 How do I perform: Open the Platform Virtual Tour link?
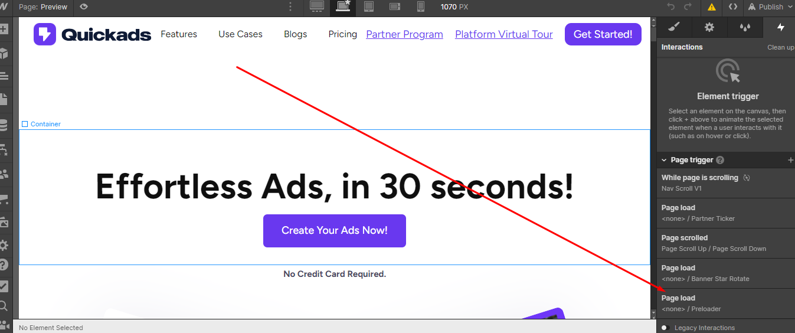(x=504, y=34)
